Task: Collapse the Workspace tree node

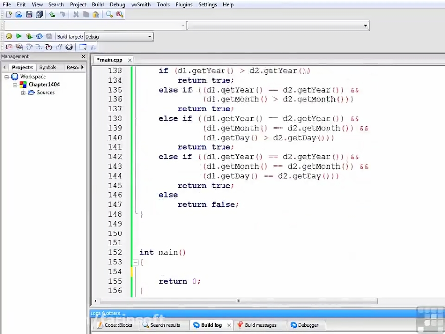Action: (7, 77)
